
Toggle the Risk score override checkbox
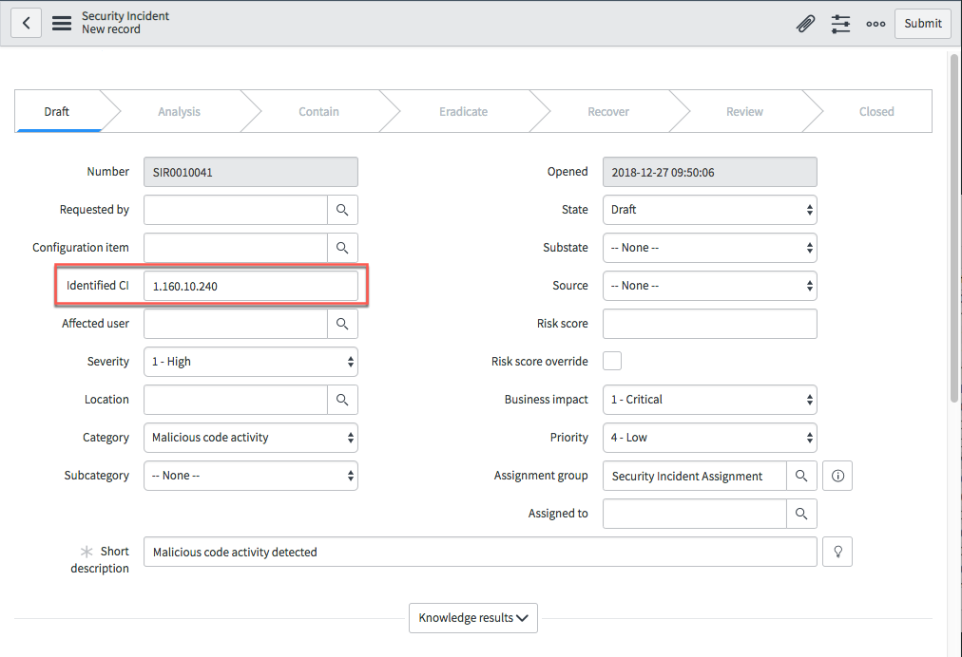pyautogui.click(x=611, y=361)
